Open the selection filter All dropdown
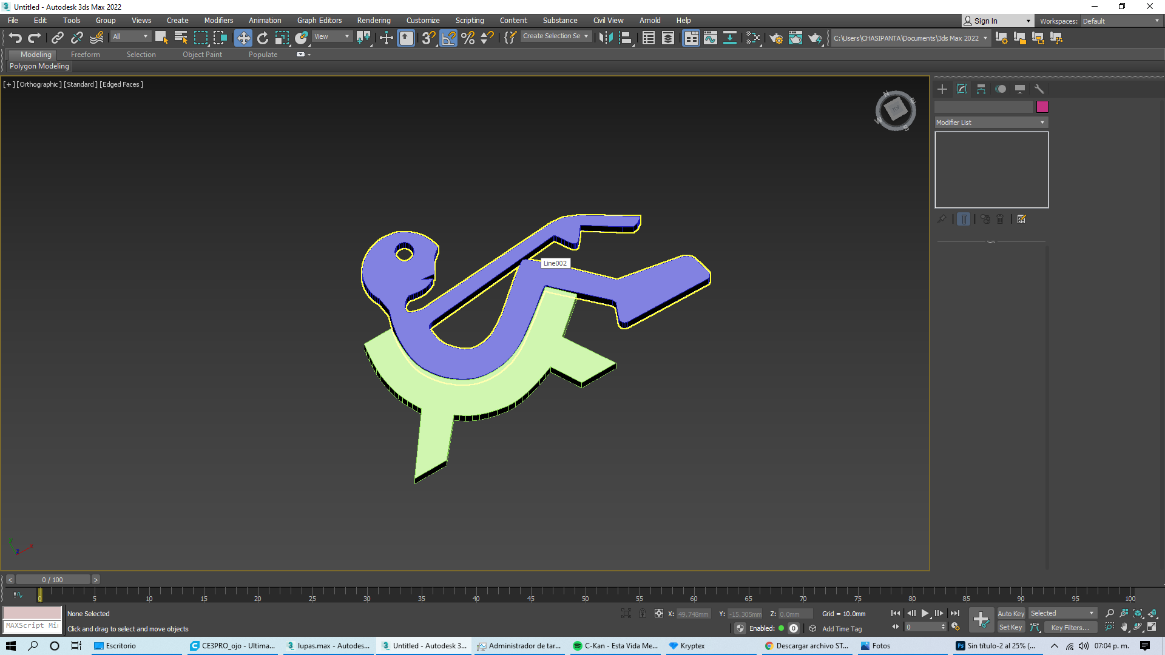1165x655 pixels. point(130,37)
